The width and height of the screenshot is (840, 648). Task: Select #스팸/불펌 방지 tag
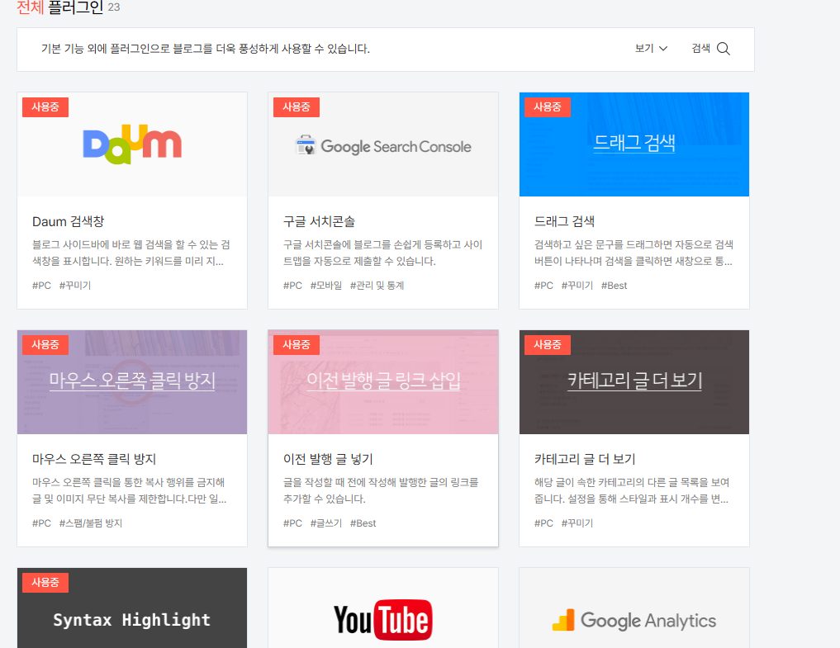91,523
